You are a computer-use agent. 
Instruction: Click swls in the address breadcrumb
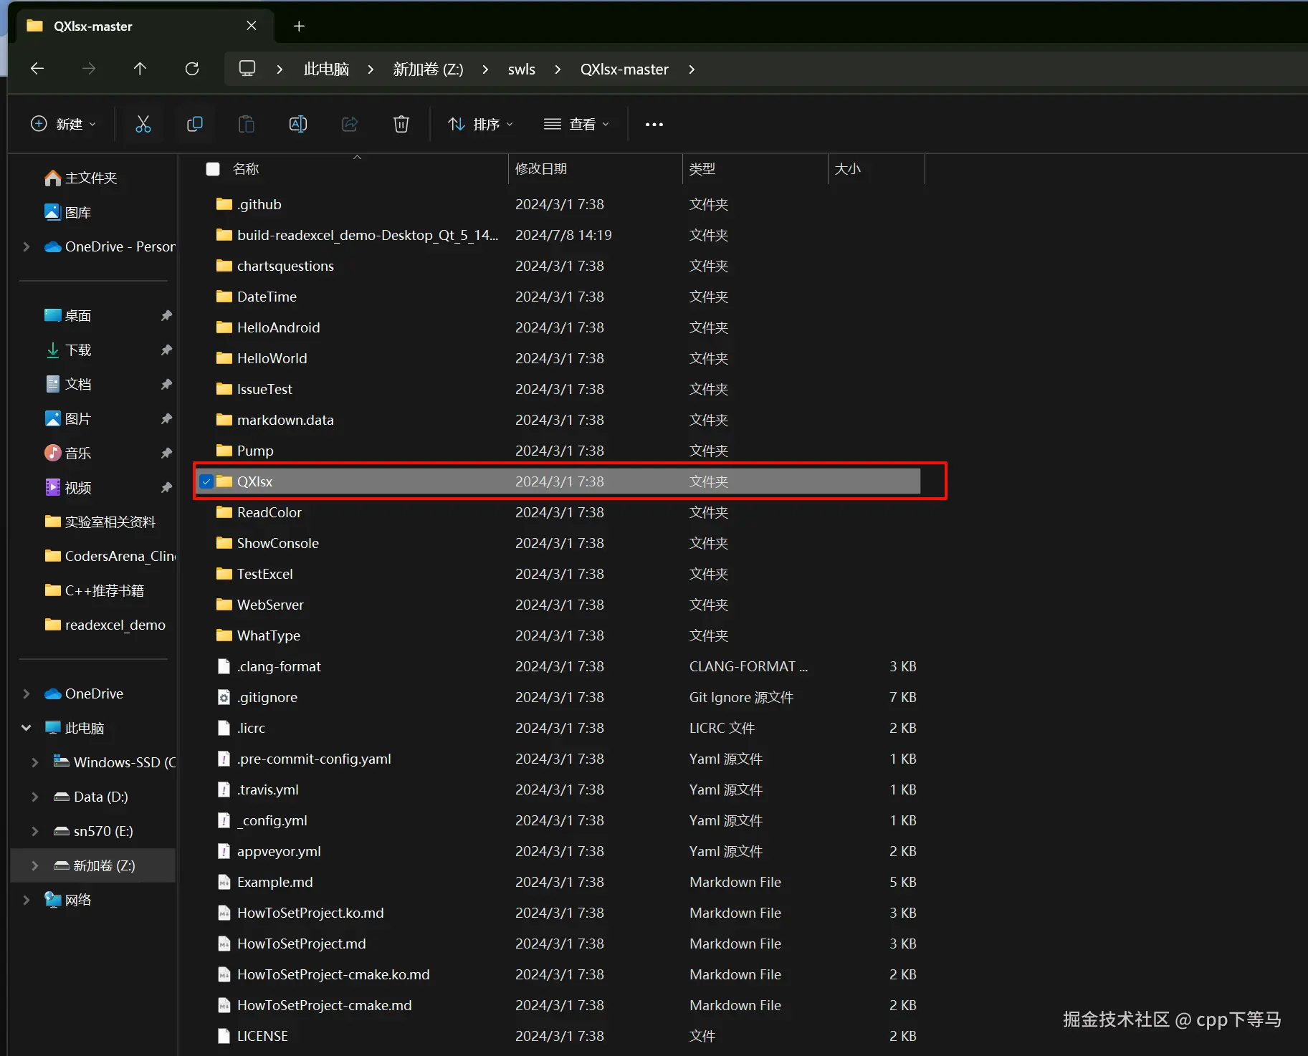click(521, 69)
